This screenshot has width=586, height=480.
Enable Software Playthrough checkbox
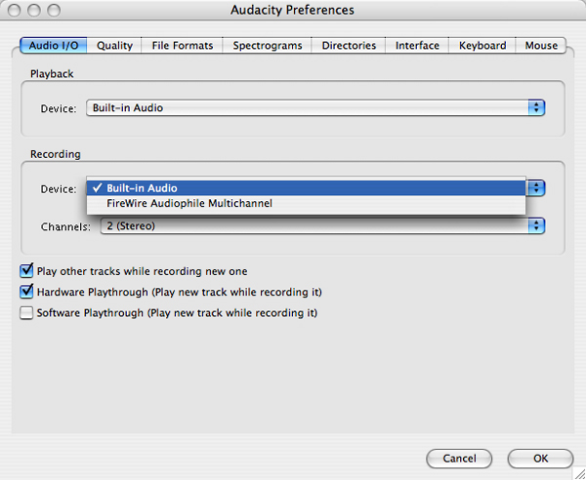tap(26, 313)
